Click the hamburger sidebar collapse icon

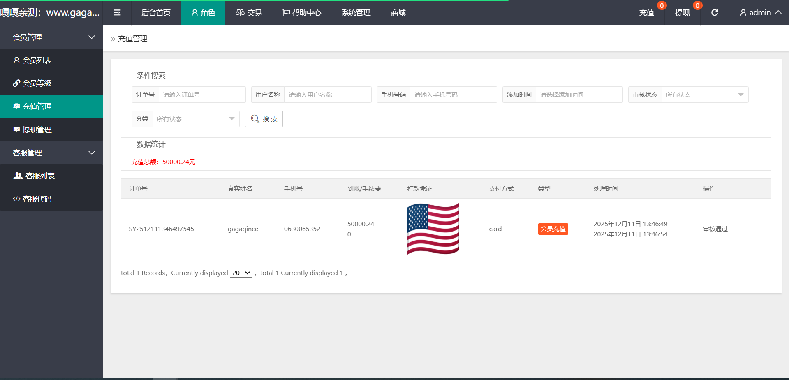[117, 13]
